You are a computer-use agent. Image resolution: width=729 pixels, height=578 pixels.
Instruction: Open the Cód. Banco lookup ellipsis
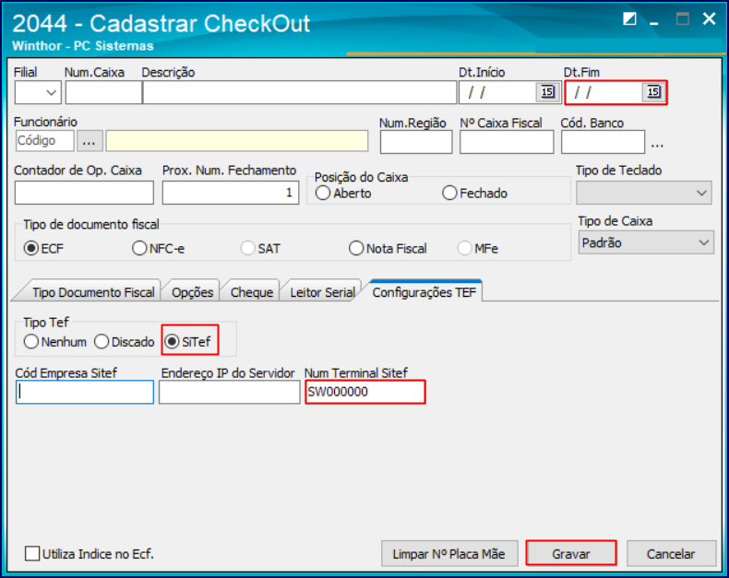[657, 144]
